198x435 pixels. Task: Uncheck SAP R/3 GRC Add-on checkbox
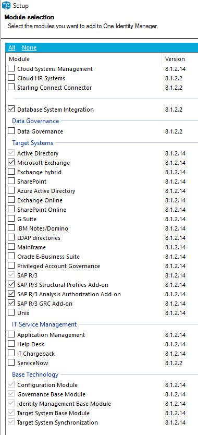coord(11,303)
